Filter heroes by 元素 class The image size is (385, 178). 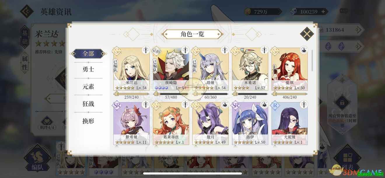(88, 87)
